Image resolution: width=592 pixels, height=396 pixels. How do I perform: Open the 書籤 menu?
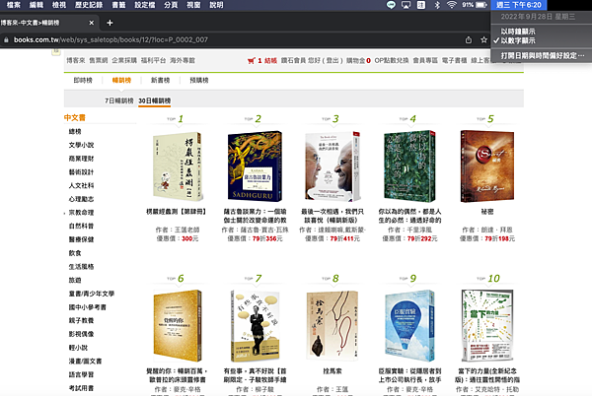point(118,5)
